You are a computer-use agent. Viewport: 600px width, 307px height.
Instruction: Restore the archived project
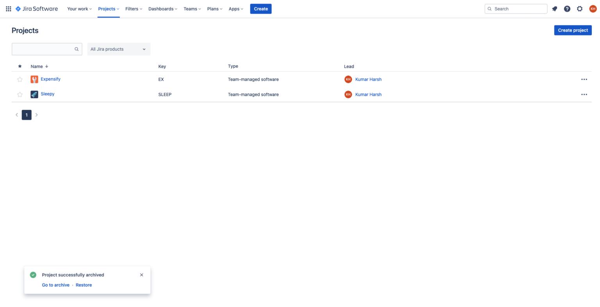[x=84, y=285]
